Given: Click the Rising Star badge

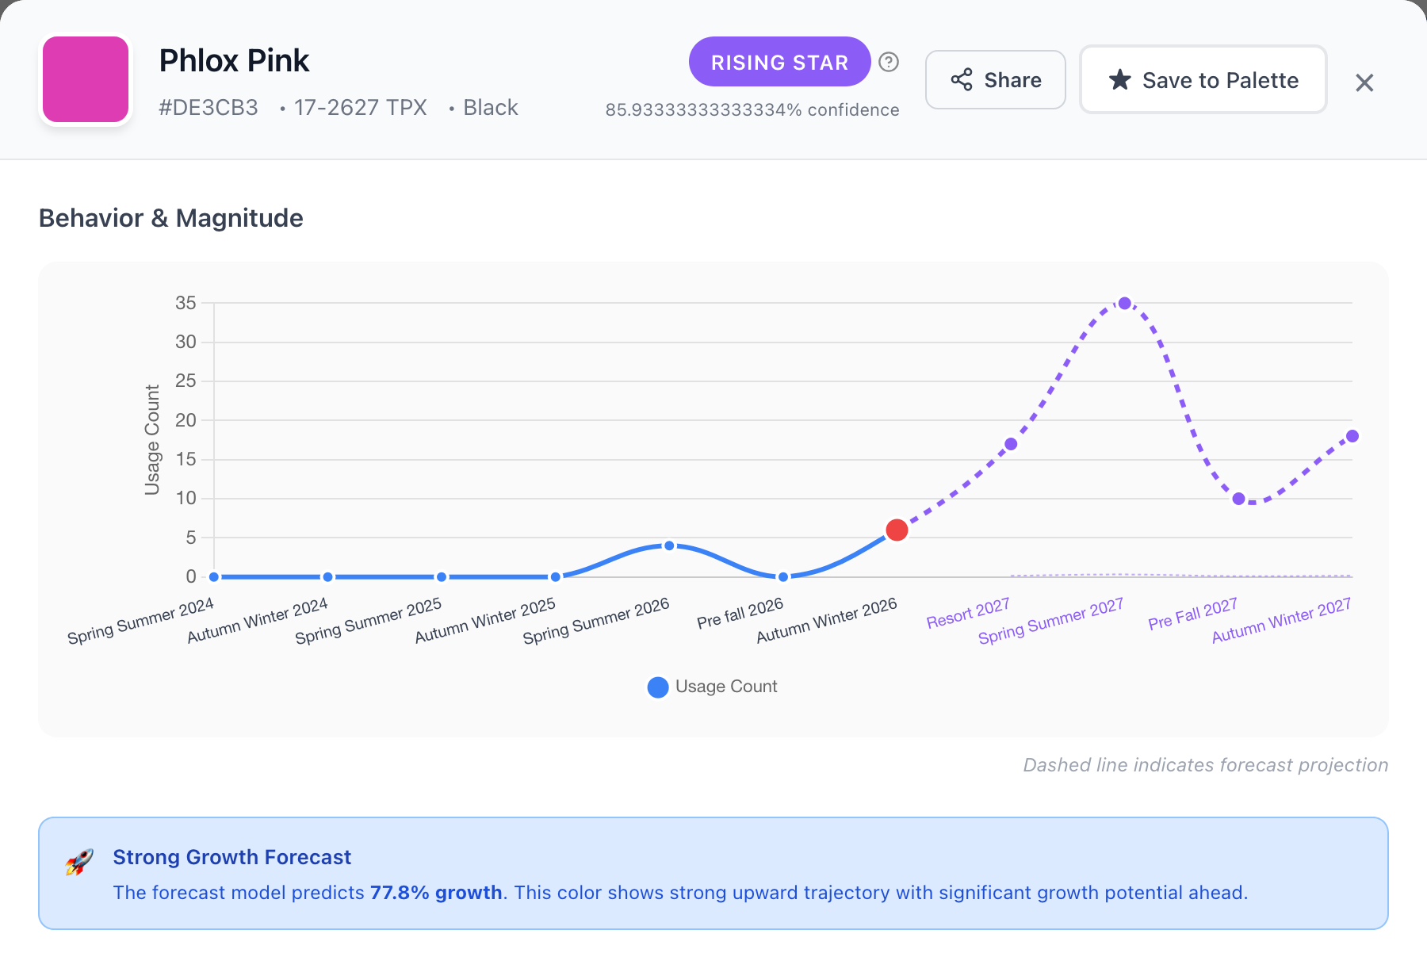Looking at the screenshot, I should point(779,62).
